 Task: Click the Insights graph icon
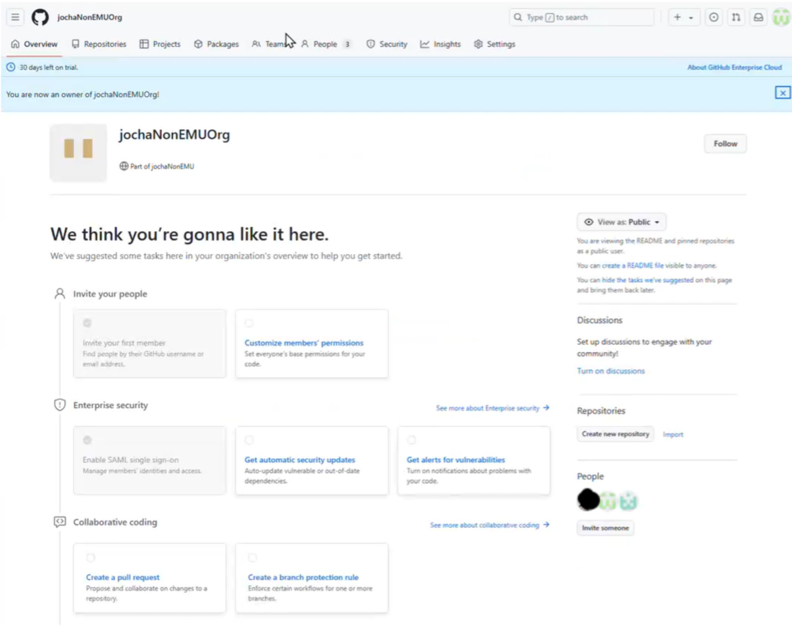click(424, 44)
